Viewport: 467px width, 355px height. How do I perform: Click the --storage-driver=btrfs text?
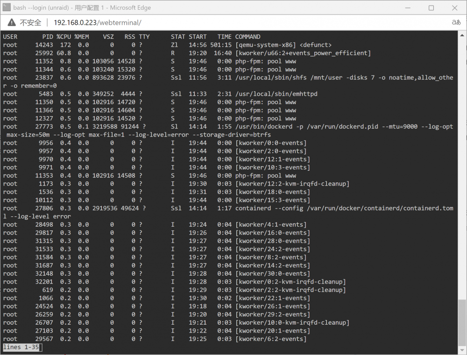232,135
